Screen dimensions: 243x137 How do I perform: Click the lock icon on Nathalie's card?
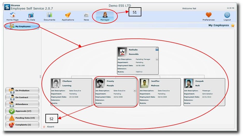(x=157, y=49)
